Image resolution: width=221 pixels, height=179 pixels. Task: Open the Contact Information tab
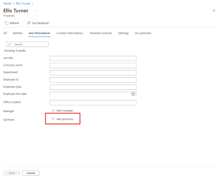[x=70, y=33]
